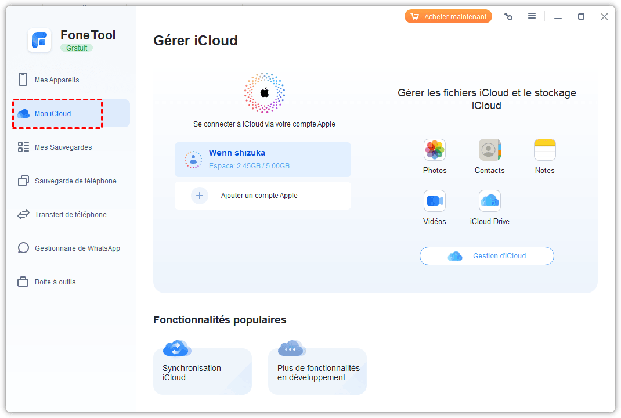Open the Photos iCloud icon
This screenshot has height=418, width=621.
pos(434,150)
